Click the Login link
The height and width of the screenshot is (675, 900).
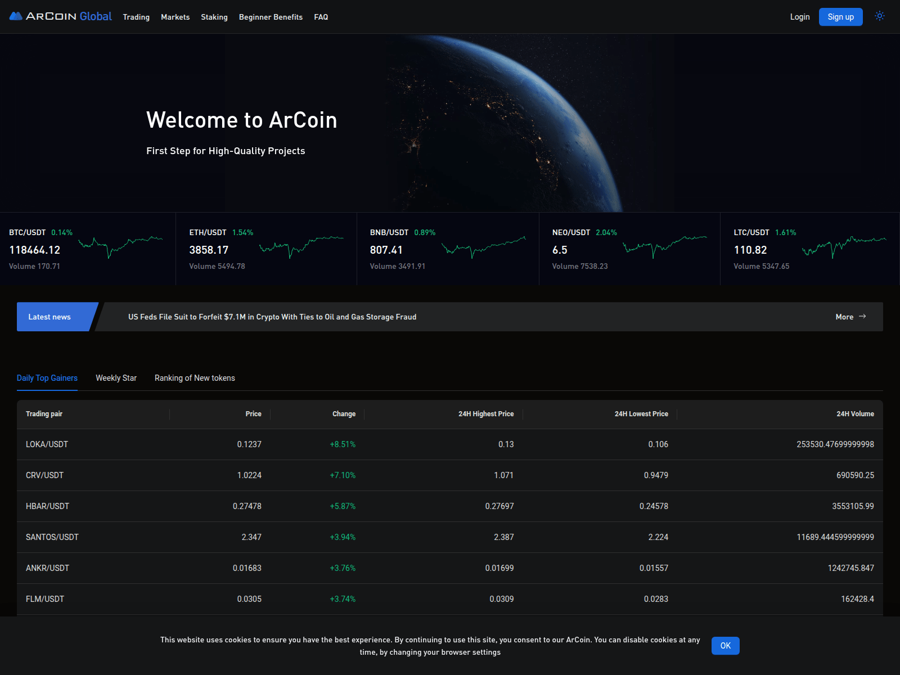click(x=799, y=17)
